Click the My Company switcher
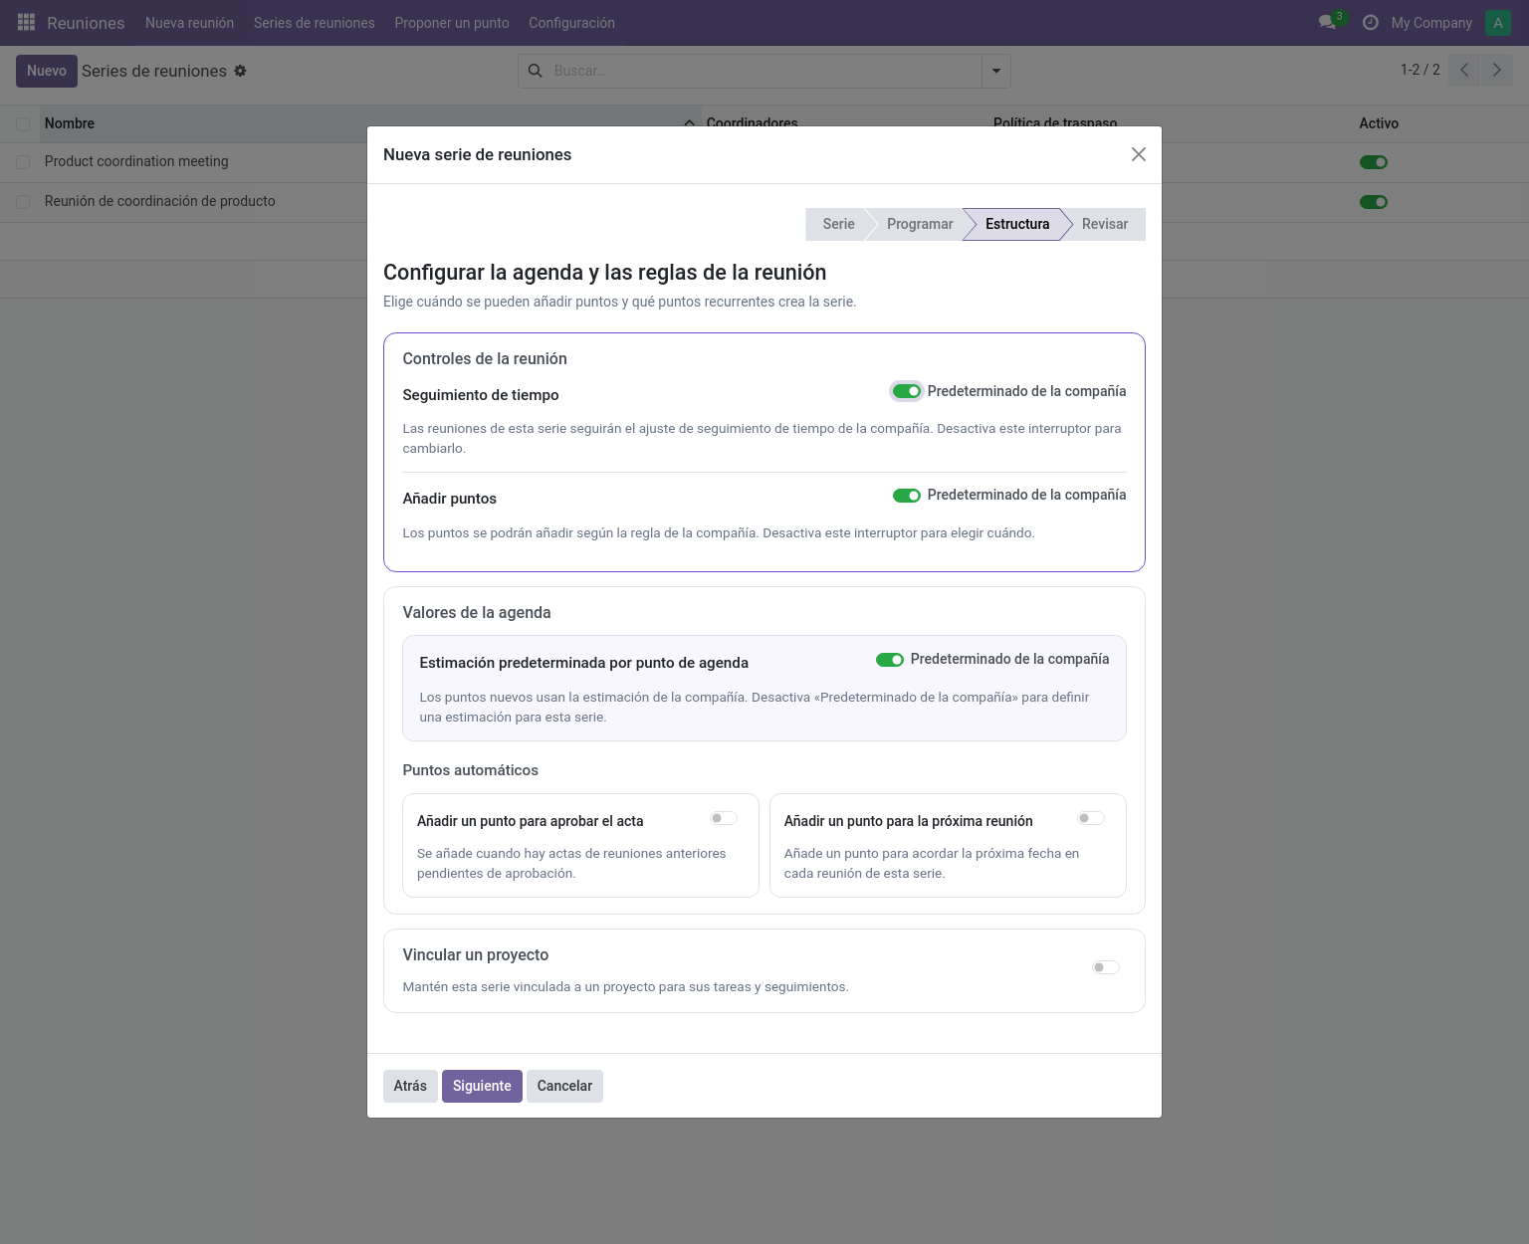 click(1431, 23)
